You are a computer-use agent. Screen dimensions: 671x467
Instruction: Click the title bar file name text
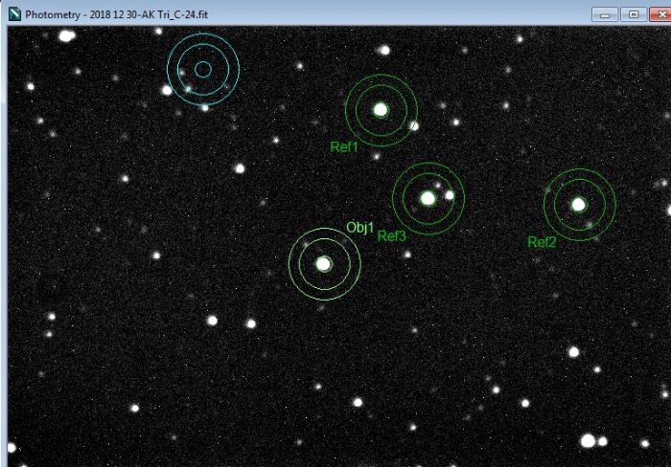pyautogui.click(x=122, y=14)
